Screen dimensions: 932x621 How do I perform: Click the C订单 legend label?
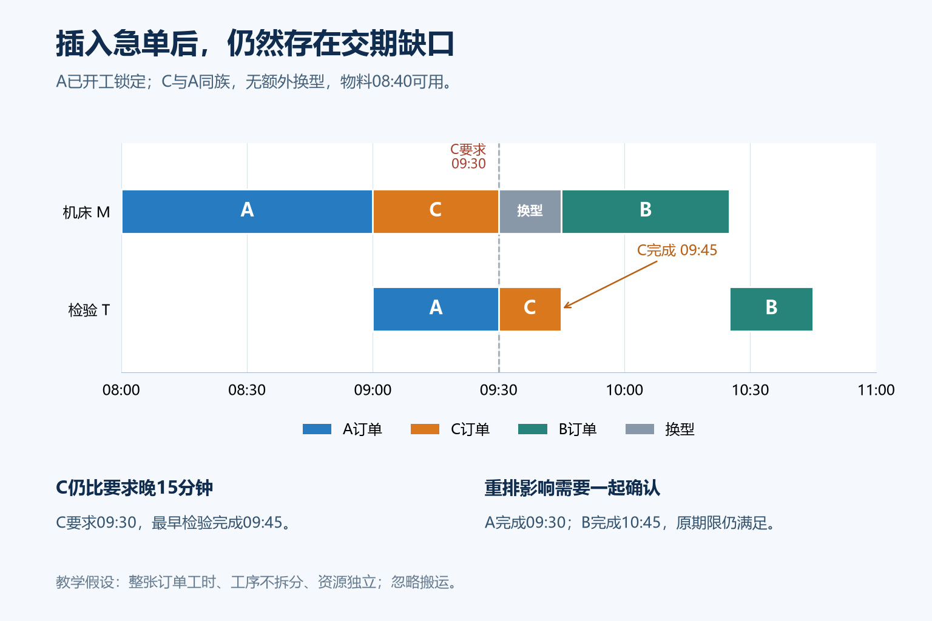tap(470, 429)
